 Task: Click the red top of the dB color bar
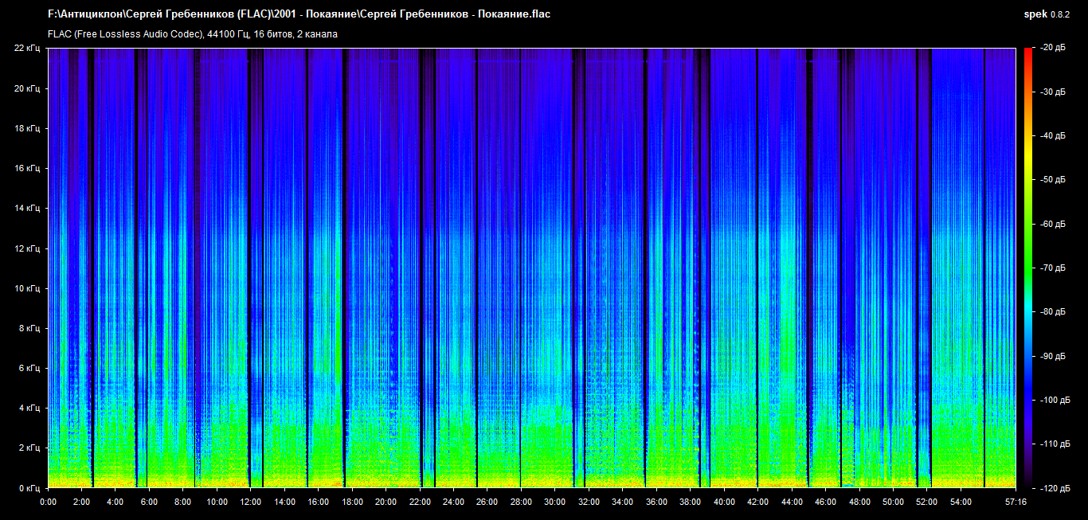(x=1027, y=53)
